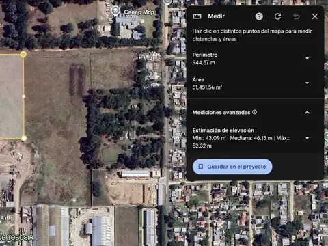Close the Medir panel
The image size is (328, 246).
click(x=315, y=16)
